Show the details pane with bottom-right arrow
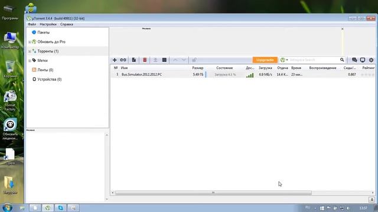This screenshot has width=378, height=212. [x=372, y=200]
